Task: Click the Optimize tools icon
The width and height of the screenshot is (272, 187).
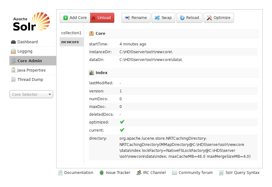Action: click(x=209, y=18)
